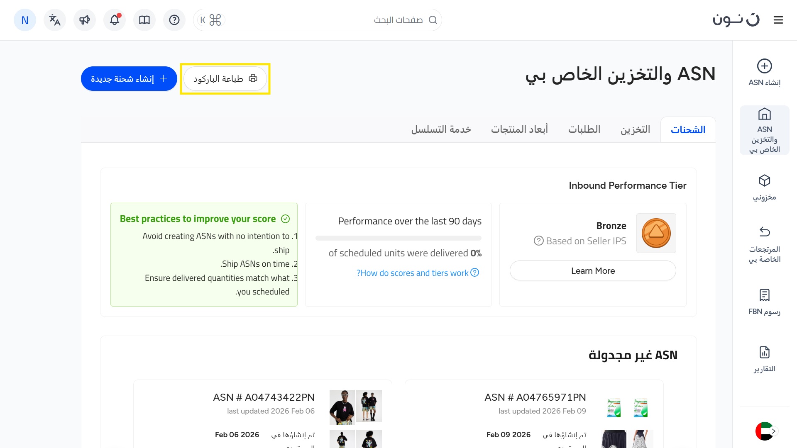Open 'مخزوني' inventory box icon
This screenshot has height=448, width=797.
pyautogui.click(x=764, y=181)
